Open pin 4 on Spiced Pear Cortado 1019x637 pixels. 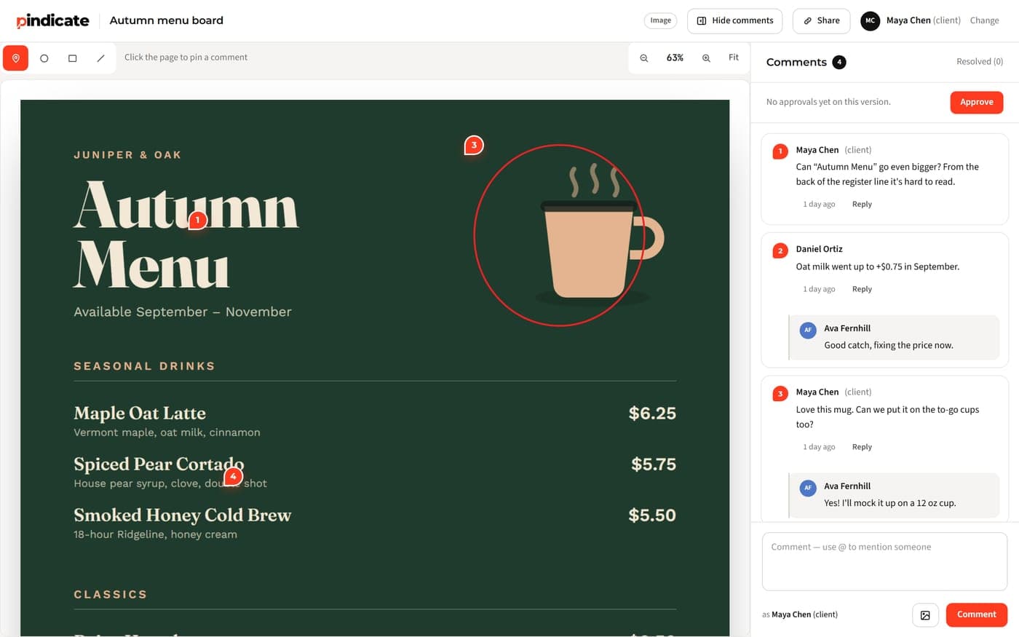(x=233, y=477)
